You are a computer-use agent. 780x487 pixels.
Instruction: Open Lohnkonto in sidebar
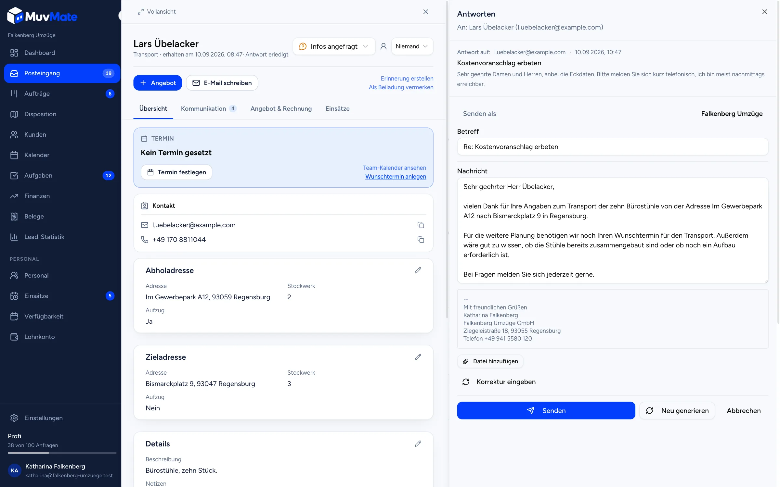pos(62,337)
